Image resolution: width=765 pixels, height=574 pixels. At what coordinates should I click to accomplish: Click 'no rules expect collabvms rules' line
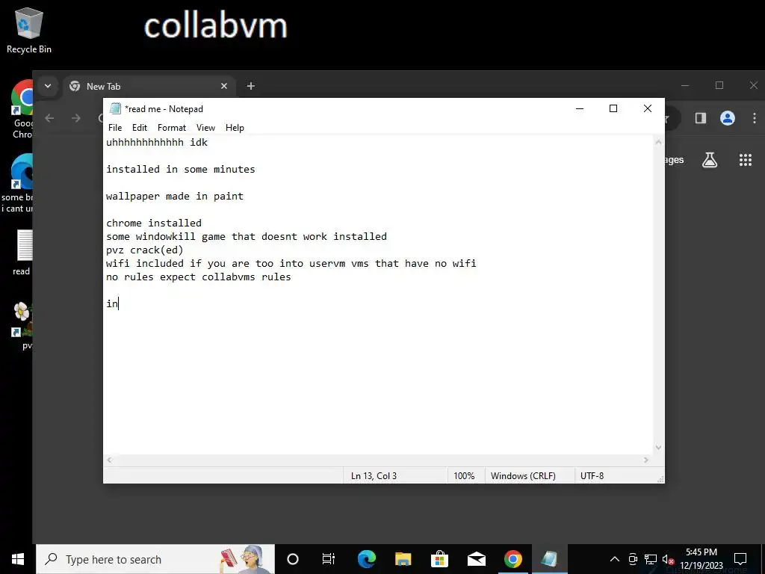[198, 277]
